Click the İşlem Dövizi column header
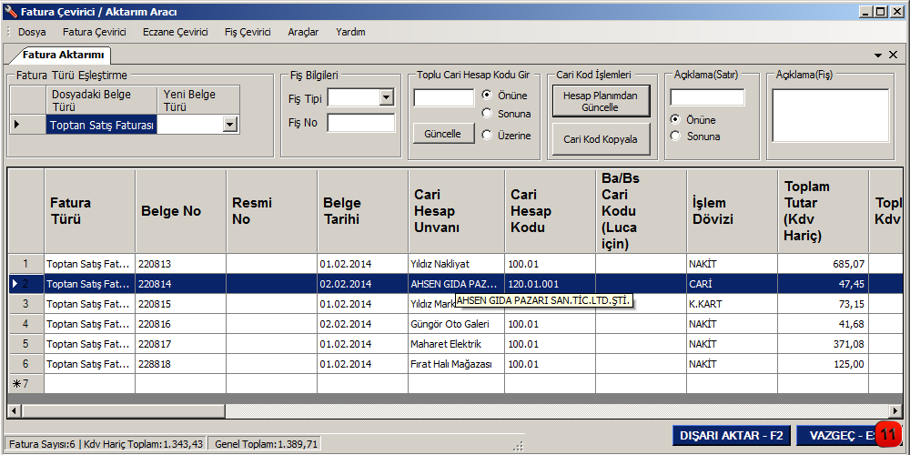The image size is (910, 455). pyautogui.click(x=733, y=211)
